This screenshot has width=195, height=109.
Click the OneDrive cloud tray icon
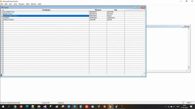pyautogui.click(x=171, y=107)
